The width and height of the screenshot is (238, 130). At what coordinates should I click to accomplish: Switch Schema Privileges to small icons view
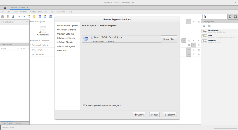tap(194, 45)
